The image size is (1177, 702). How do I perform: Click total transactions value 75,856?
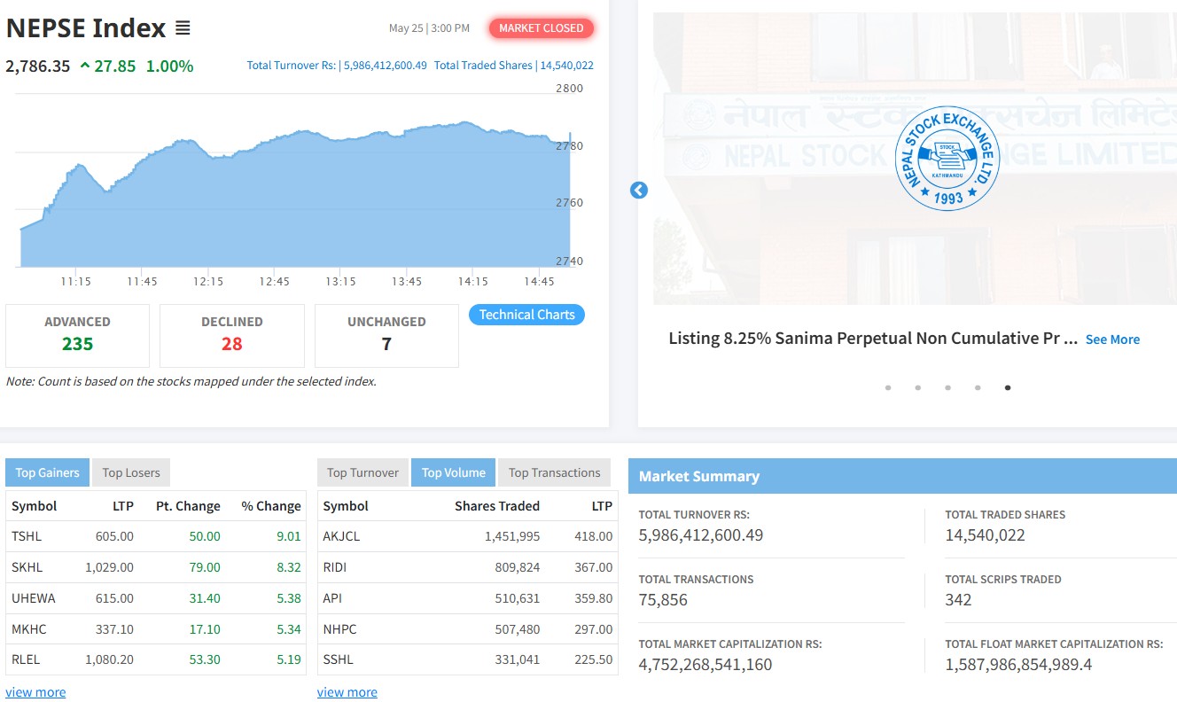pos(663,600)
